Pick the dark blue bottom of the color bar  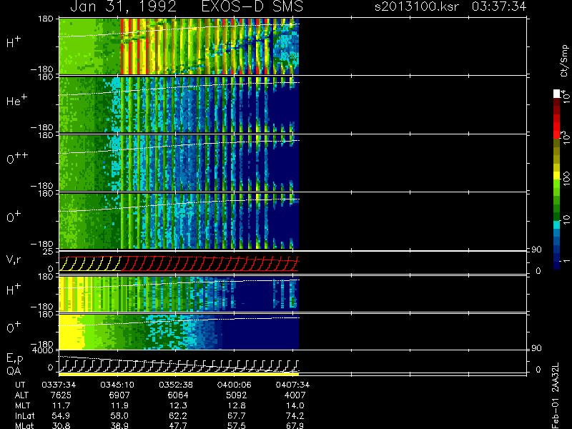tap(556, 265)
